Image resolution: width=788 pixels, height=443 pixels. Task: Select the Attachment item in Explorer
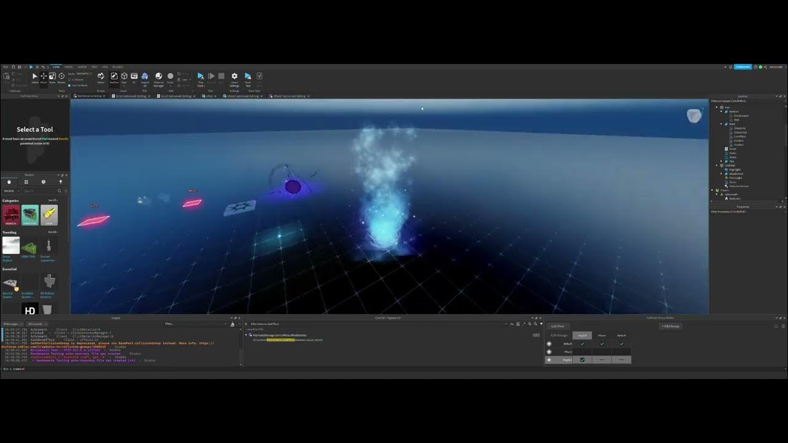(734, 174)
